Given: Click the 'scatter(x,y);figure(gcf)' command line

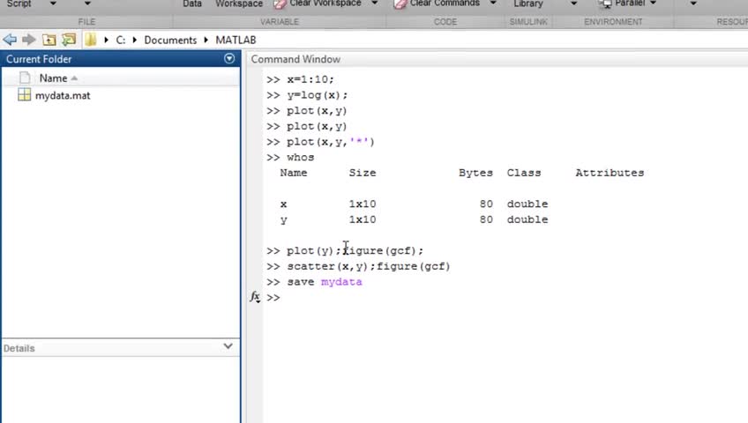Looking at the screenshot, I should tap(369, 266).
